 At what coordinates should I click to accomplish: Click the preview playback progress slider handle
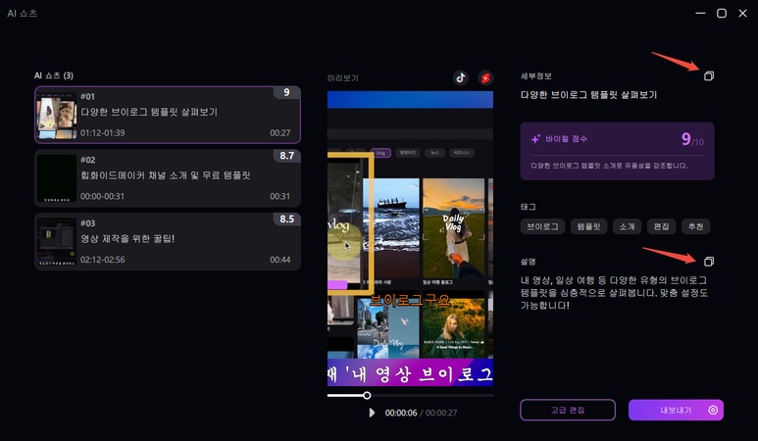[x=367, y=395]
